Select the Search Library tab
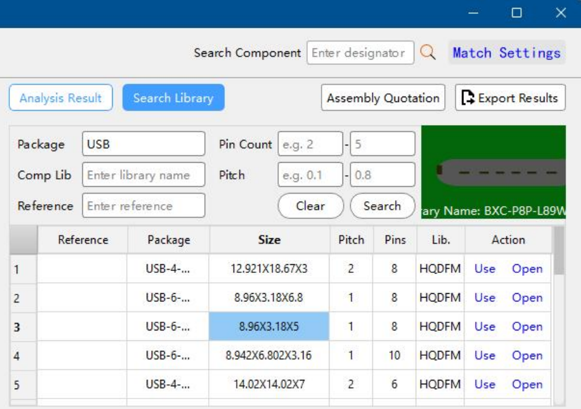The width and height of the screenshot is (581, 409). 173,98
